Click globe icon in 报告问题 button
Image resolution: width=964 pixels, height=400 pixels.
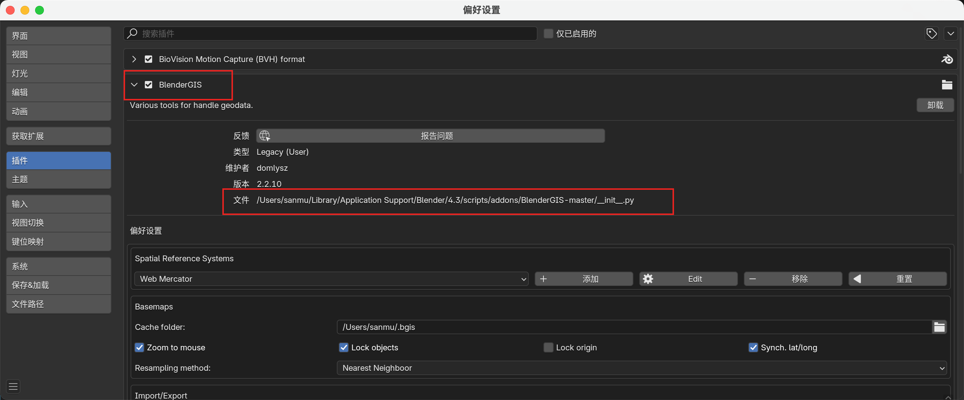[264, 136]
